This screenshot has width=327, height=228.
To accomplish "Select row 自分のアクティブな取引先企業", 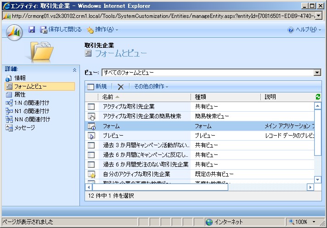I will pyautogui.click(x=200, y=174).
